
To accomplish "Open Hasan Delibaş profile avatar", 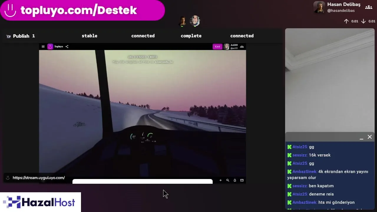I will click(x=319, y=7).
